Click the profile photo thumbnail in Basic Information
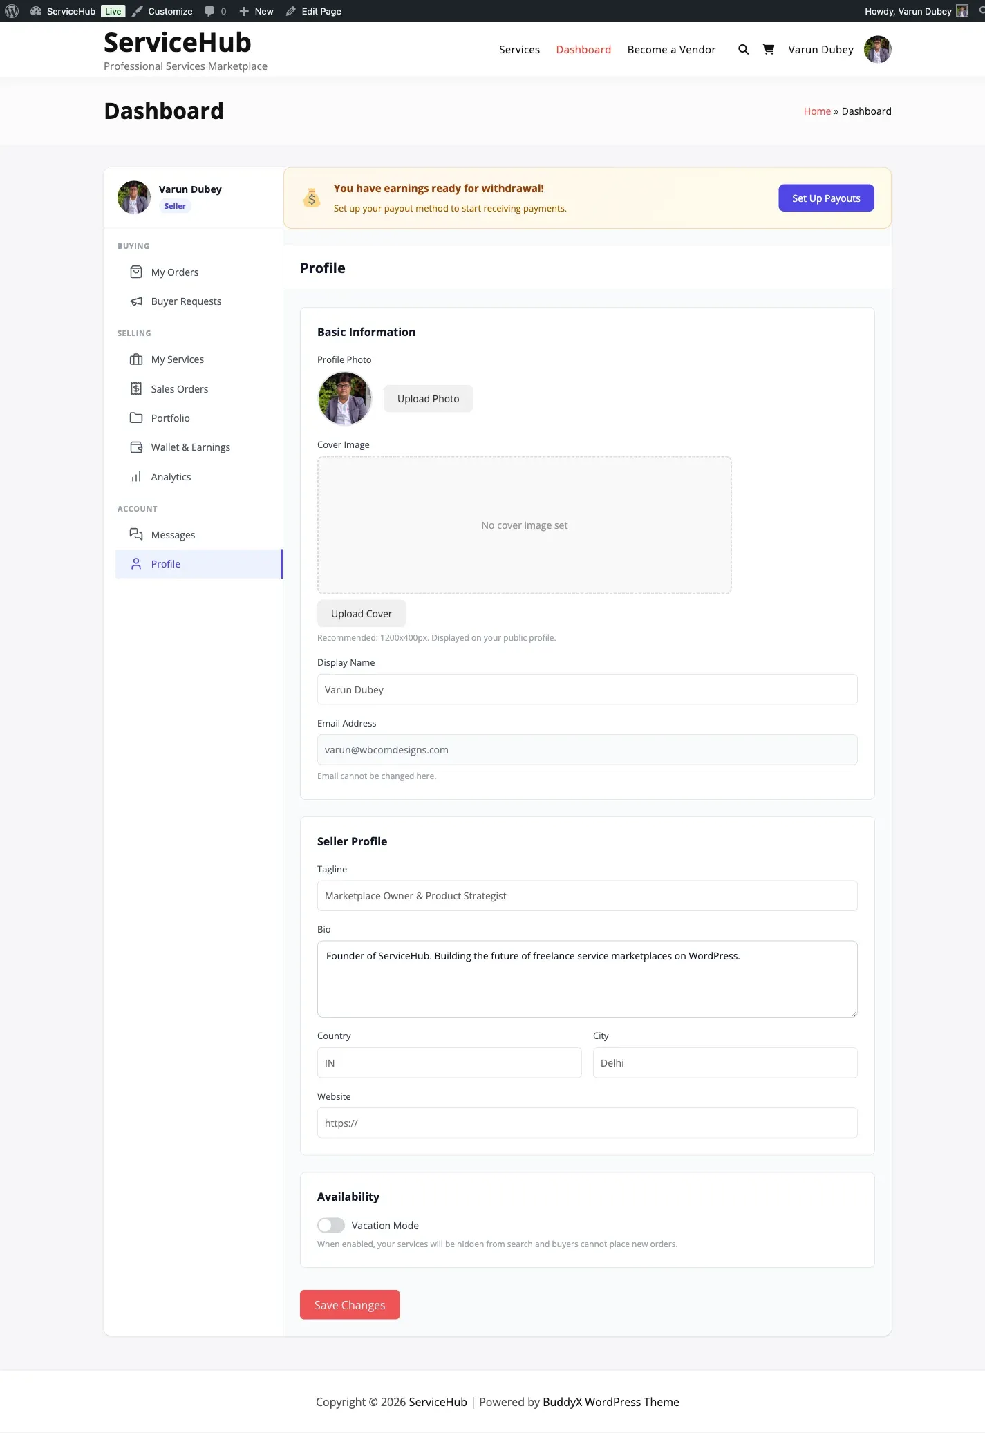Screen dimensions: 985x1433 (345, 398)
